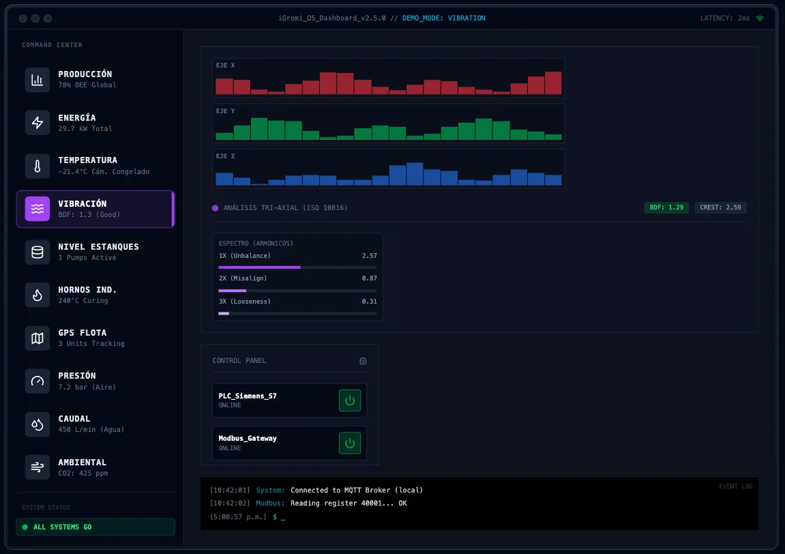Toggle power for PLC_Siemens_S7
785x554 pixels.
click(350, 400)
